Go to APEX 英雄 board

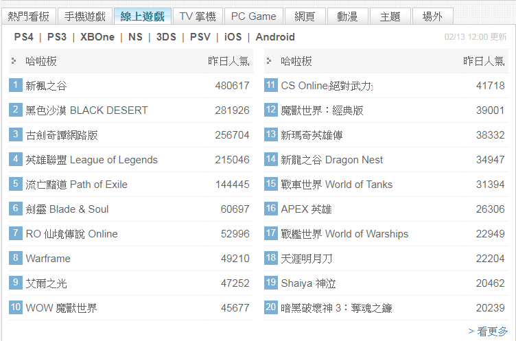click(x=306, y=209)
